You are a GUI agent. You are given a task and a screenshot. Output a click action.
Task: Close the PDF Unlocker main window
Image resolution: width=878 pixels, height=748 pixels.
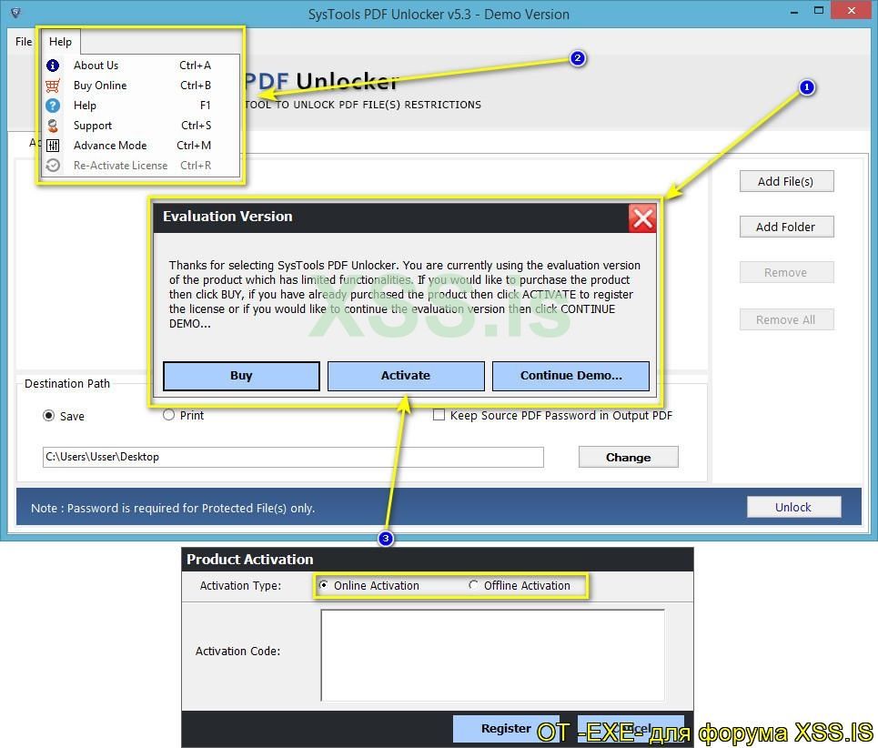tap(851, 11)
